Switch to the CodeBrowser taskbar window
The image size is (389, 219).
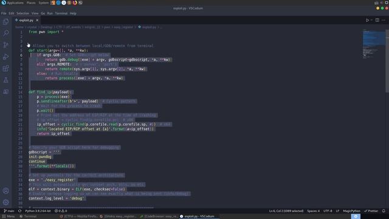coord(158,217)
